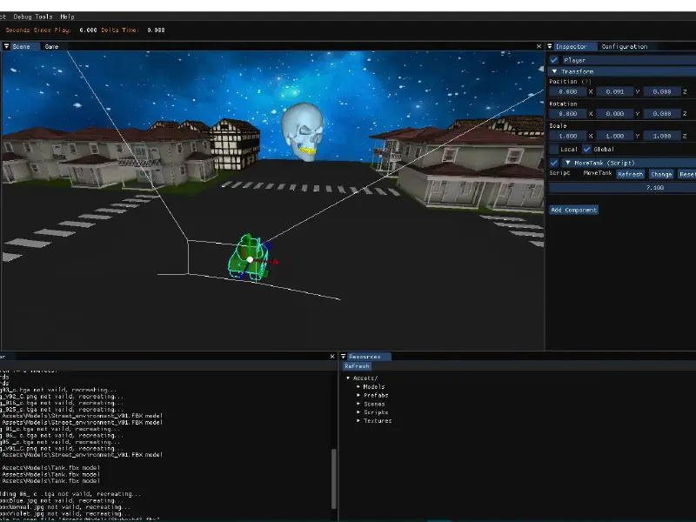Switch to the Configuration tab
This screenshot has width=696, height=522.
coord(626,46)
